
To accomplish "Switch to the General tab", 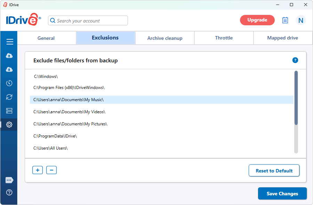I will 46,38.
